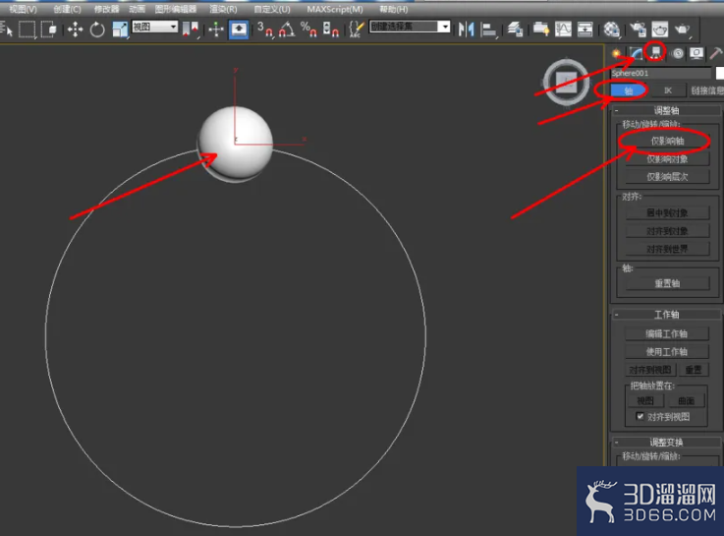This screenshot has height=536, width=724.
Task: Open the object color swatch beside Sphere001
Action: coord(719,73)
